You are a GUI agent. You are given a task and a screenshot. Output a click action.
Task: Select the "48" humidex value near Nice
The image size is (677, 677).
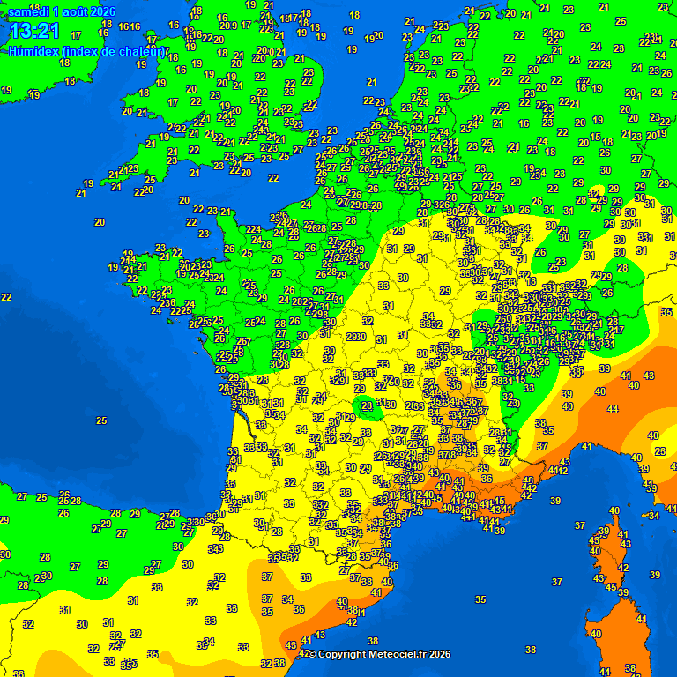point(528,480)
